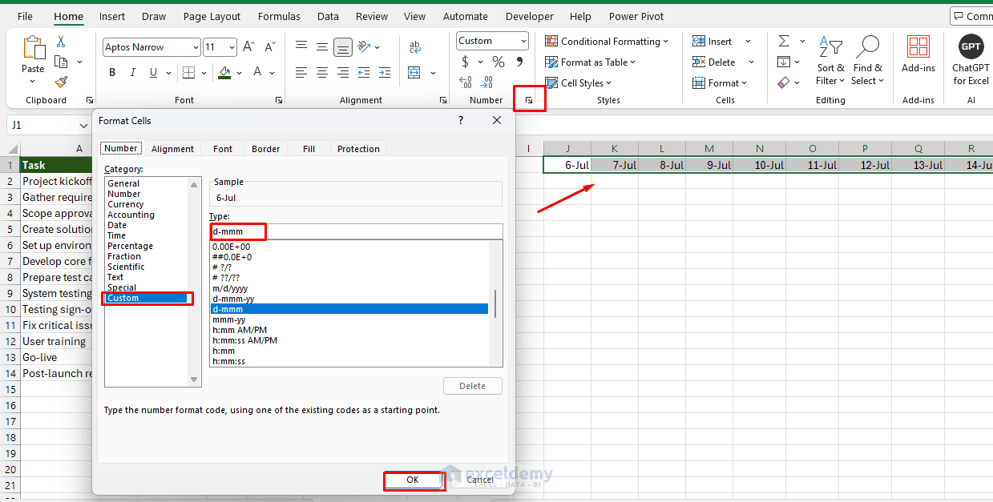Cut selection with the scissors icon

[61, 42]
